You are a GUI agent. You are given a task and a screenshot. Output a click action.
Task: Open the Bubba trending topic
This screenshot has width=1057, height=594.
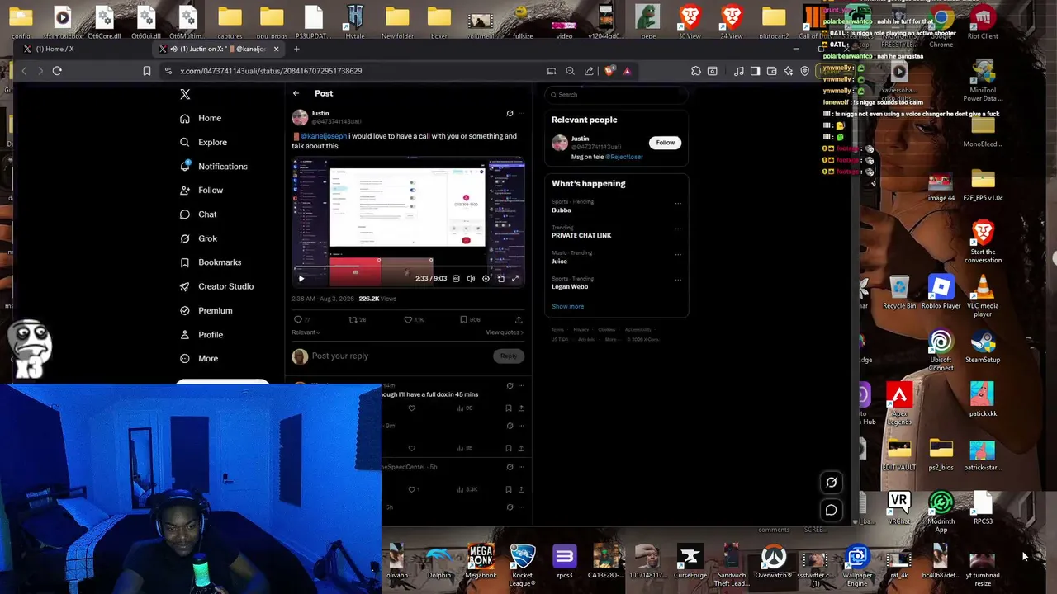click(x=562, y=210)
